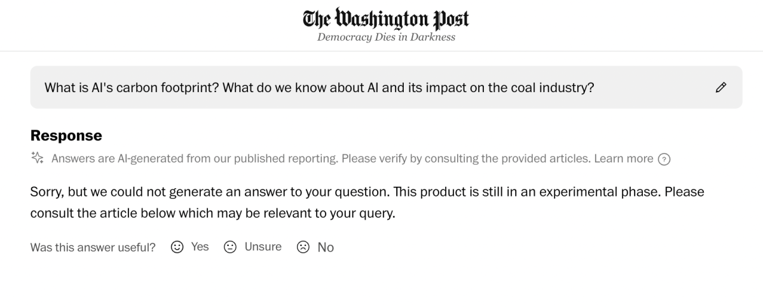
Task: Open The Washington Post logo homepage
Action: click(386, 18)
